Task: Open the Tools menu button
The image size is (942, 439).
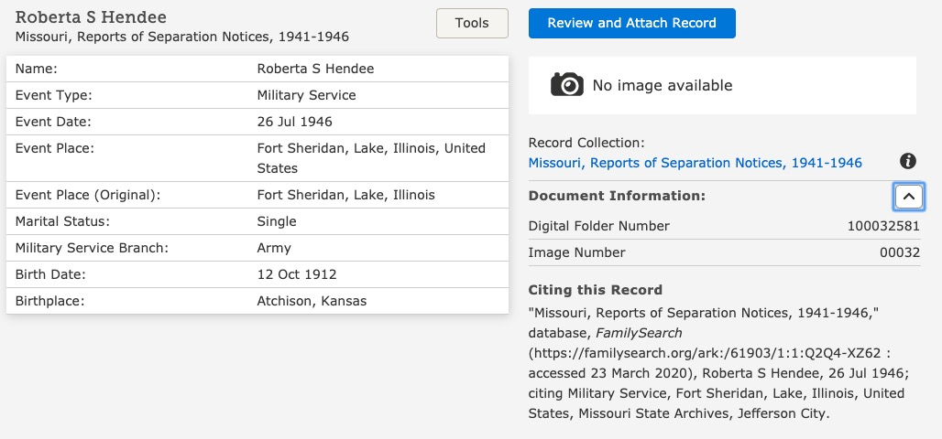Action: (472, 24)
